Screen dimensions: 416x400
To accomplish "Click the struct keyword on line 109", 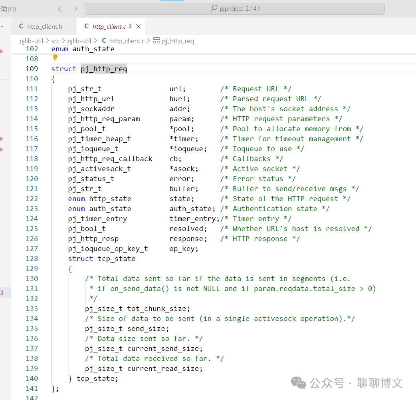I will [x=63, y=69].
